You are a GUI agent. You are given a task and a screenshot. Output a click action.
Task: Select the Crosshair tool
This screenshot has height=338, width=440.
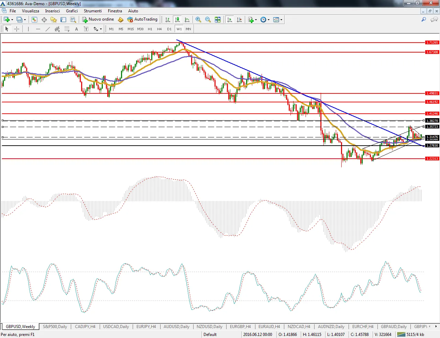coord(16,29)
